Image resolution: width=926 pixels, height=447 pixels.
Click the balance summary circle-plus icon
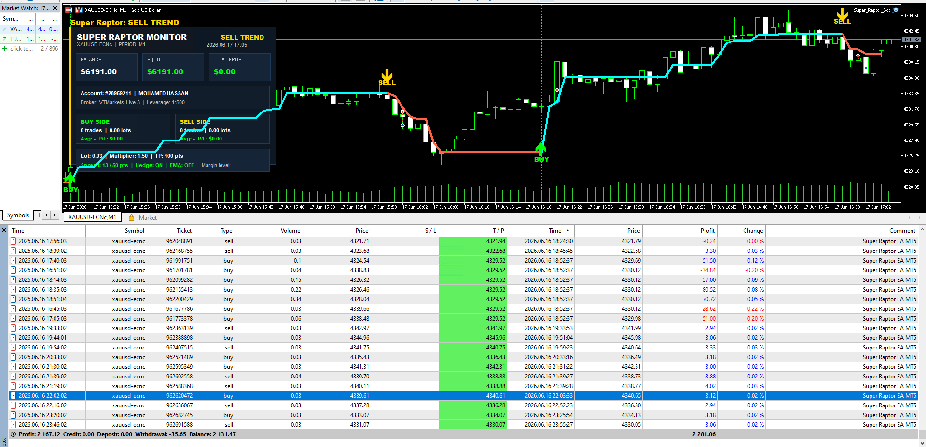click(x=14, y=434)
